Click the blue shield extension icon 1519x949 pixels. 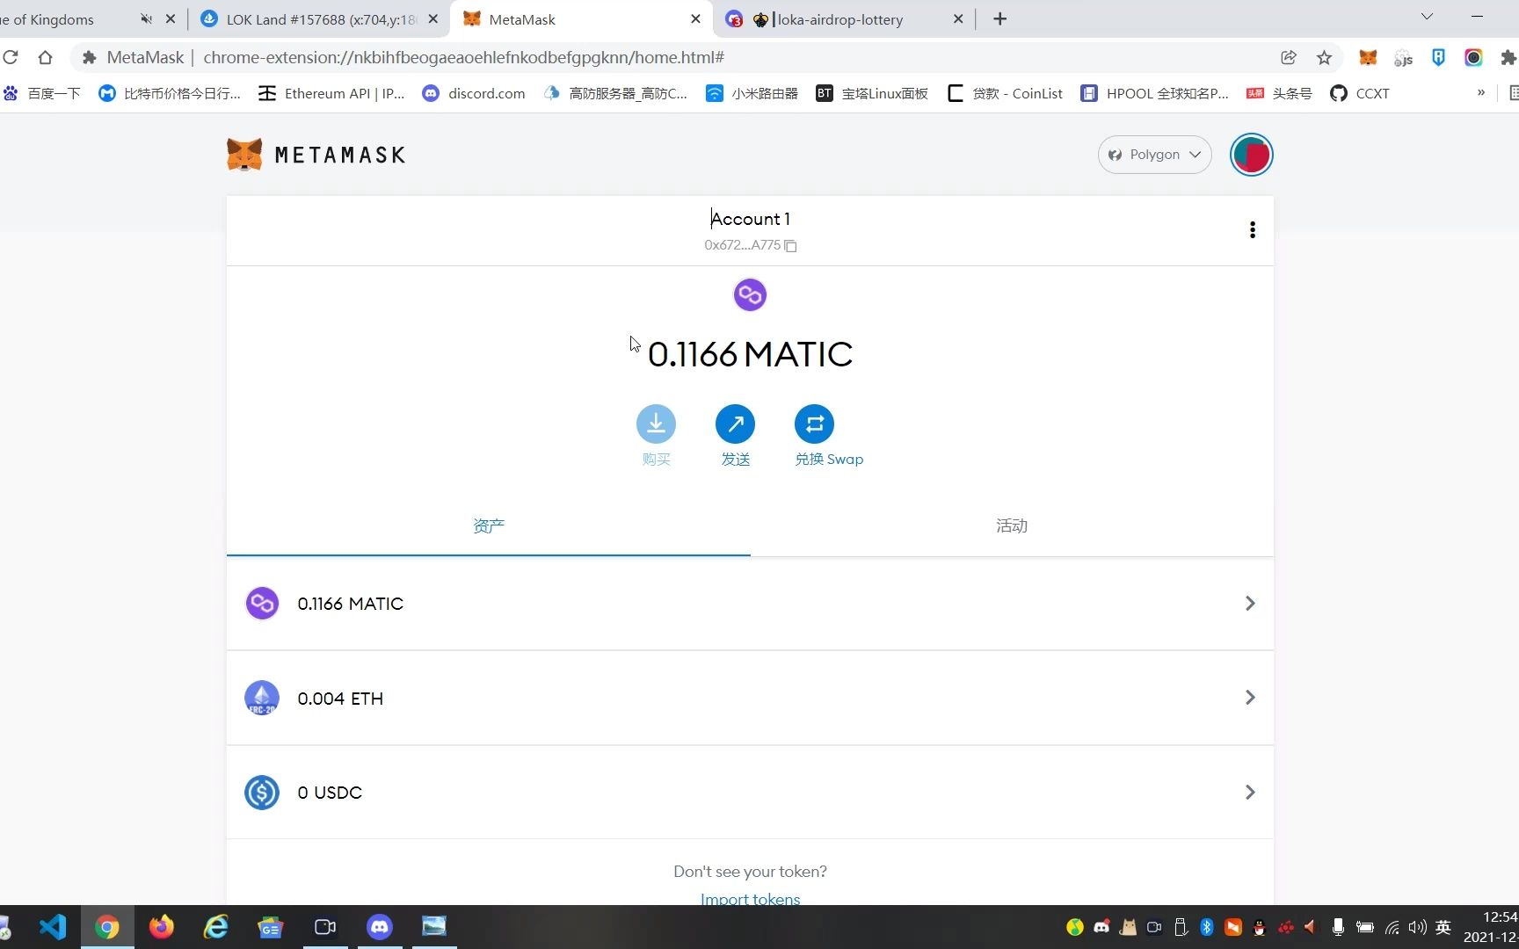[1438, 57]
